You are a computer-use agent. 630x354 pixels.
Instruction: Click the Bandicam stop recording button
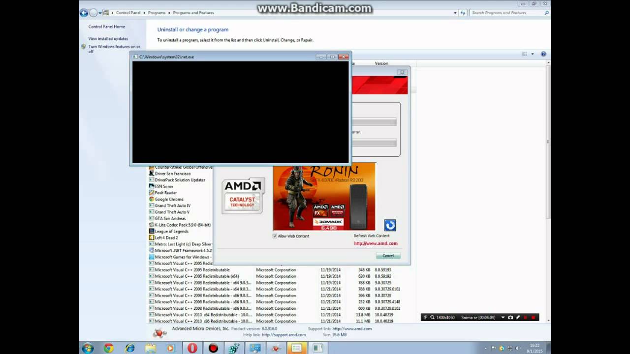pyautogui.click(x=533, y=318)
